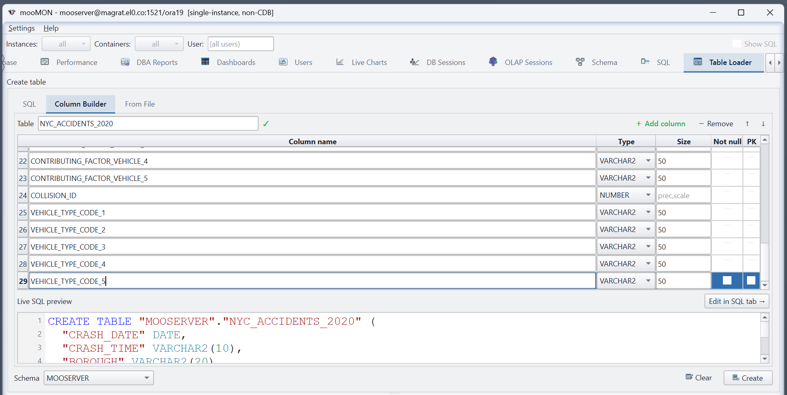
Task: Open the Help menu
Action: pos(51,28)
